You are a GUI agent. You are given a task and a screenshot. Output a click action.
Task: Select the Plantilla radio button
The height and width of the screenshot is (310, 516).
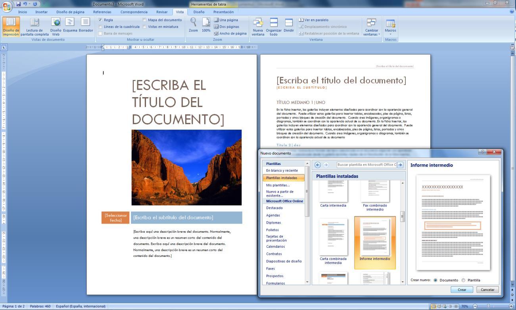pyautogui.click(x=463, y=280)
